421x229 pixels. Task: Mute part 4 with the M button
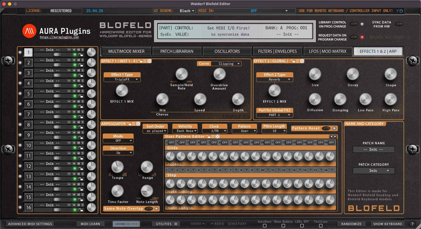coord(79,81)
